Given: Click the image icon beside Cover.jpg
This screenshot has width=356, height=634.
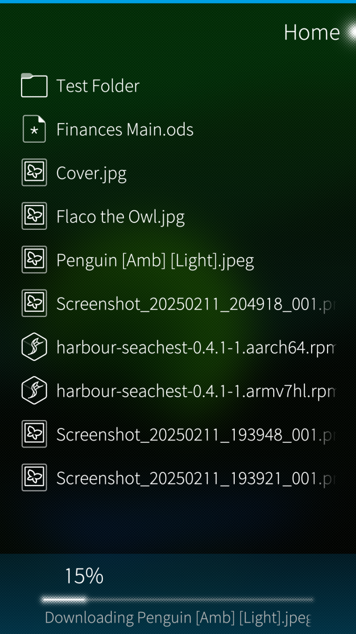Looking at the screenshot, I should [x=34, y=173].
